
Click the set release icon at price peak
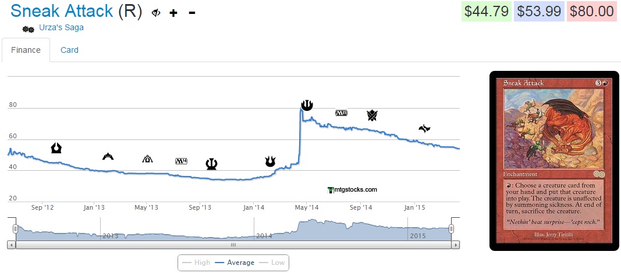pos(307,105)
